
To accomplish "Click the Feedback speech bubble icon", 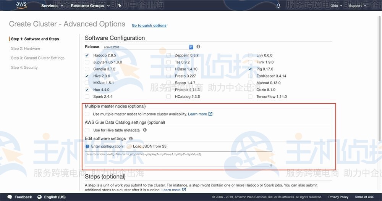I will pyautogui.click(x=10, y=197).
